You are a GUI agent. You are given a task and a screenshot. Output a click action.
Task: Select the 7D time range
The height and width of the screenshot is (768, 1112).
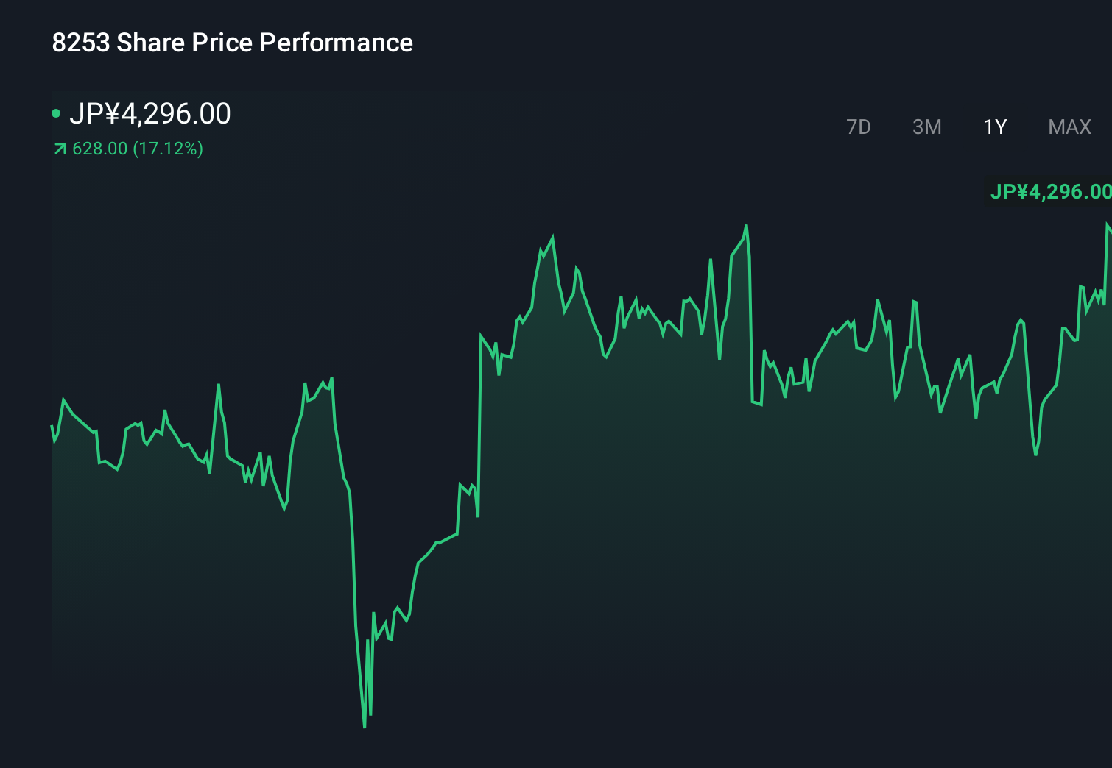[859, 127]
